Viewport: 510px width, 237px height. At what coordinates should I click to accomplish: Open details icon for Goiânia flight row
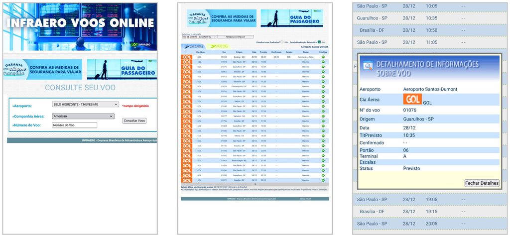(x=323, y=57)
